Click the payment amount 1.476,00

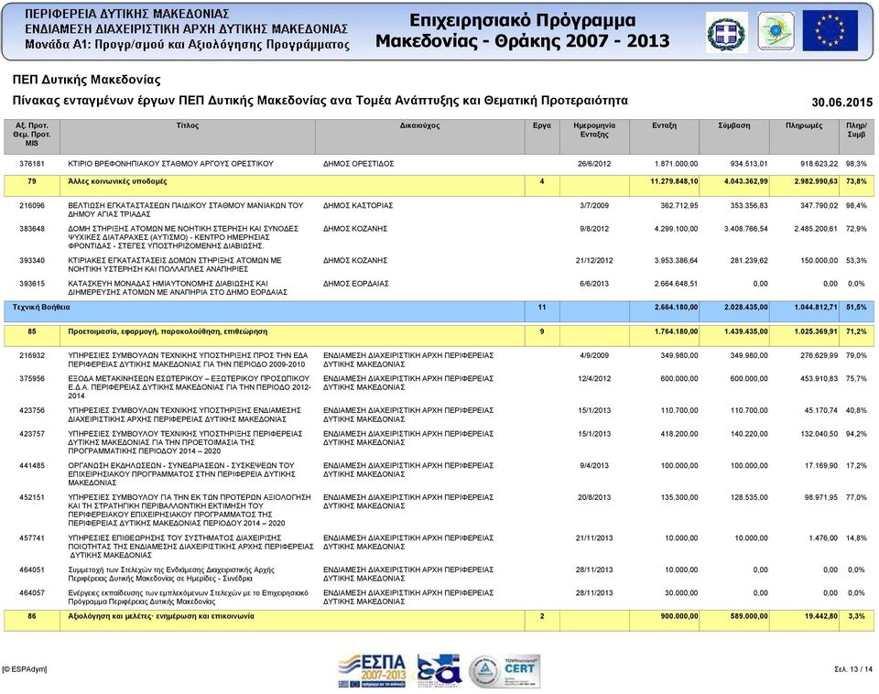(823, 538)
